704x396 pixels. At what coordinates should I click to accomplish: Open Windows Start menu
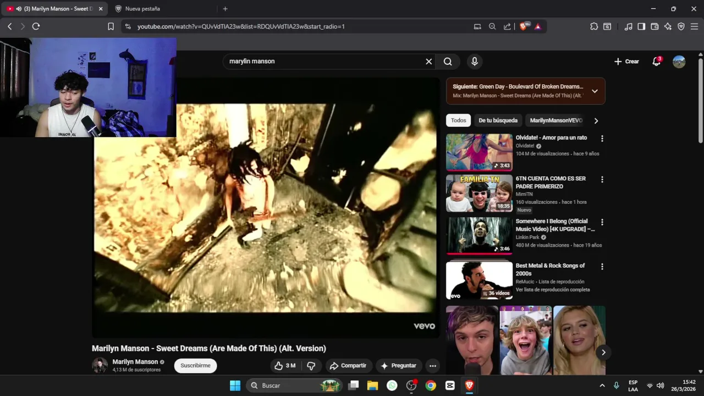click(x=235, y=386)
